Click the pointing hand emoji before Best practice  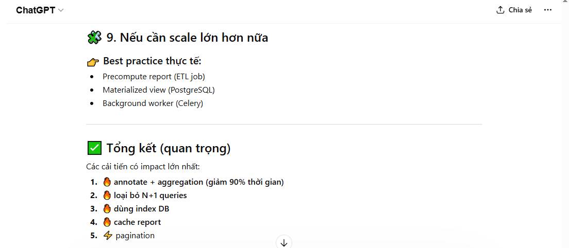(93, 62)
